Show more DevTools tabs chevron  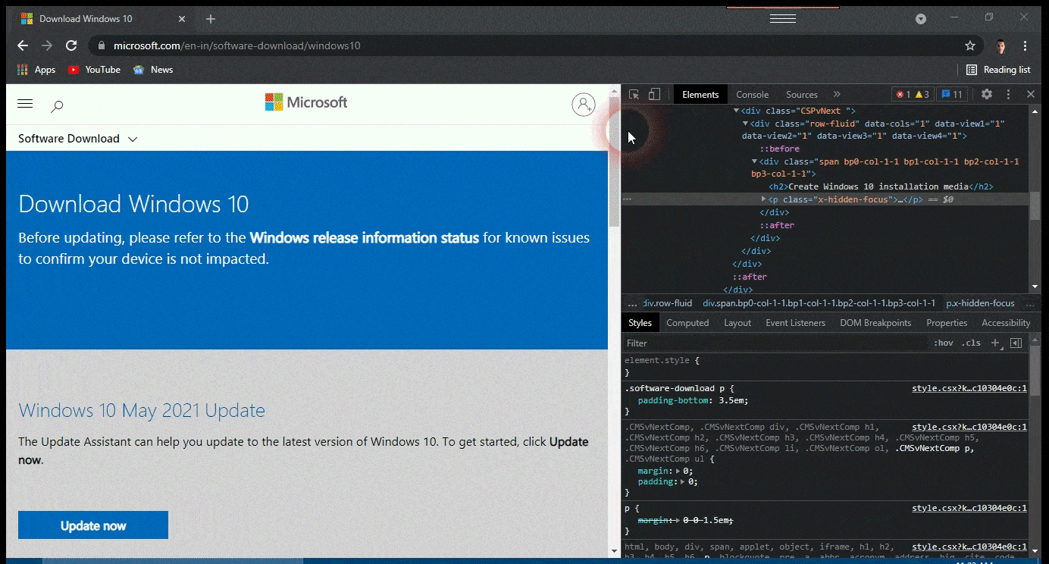(x=837, y=95)
